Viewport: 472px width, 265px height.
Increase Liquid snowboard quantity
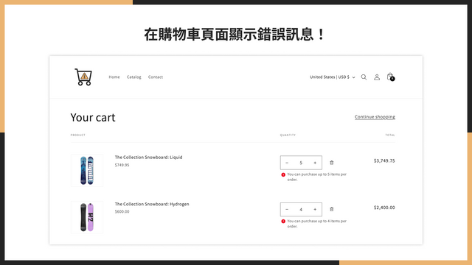click(315, 163)
